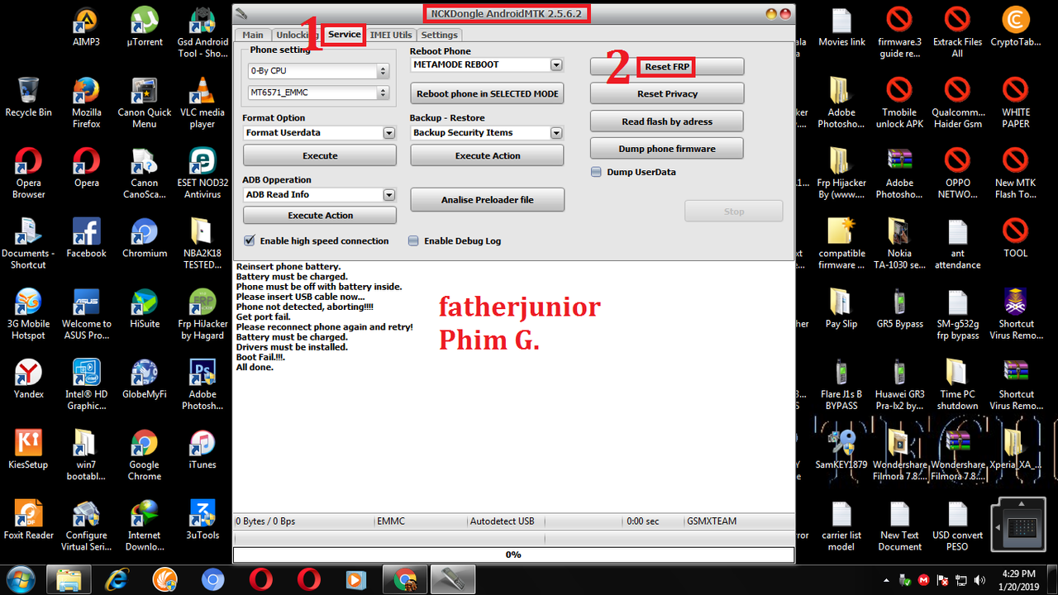
Task: Open the GR5 Bypass desktop file
Action: (x=899, y=309)
